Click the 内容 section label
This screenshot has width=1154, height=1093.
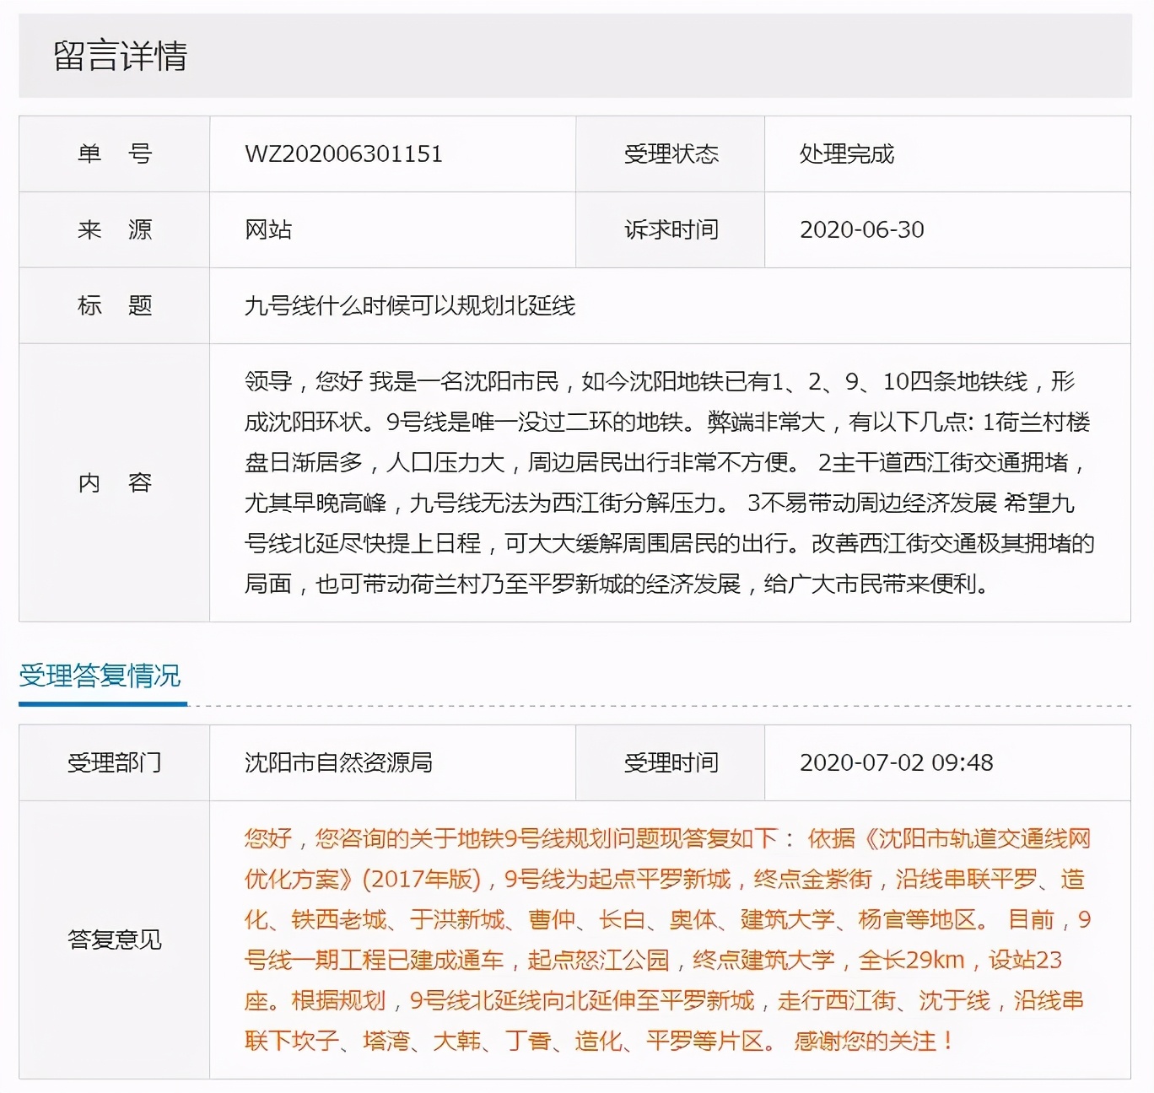pos(113,482)
